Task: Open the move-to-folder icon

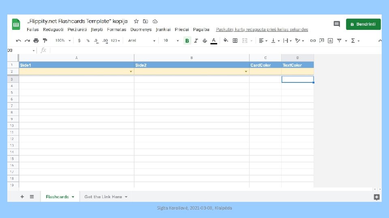Action: click(x=145, y=21)
